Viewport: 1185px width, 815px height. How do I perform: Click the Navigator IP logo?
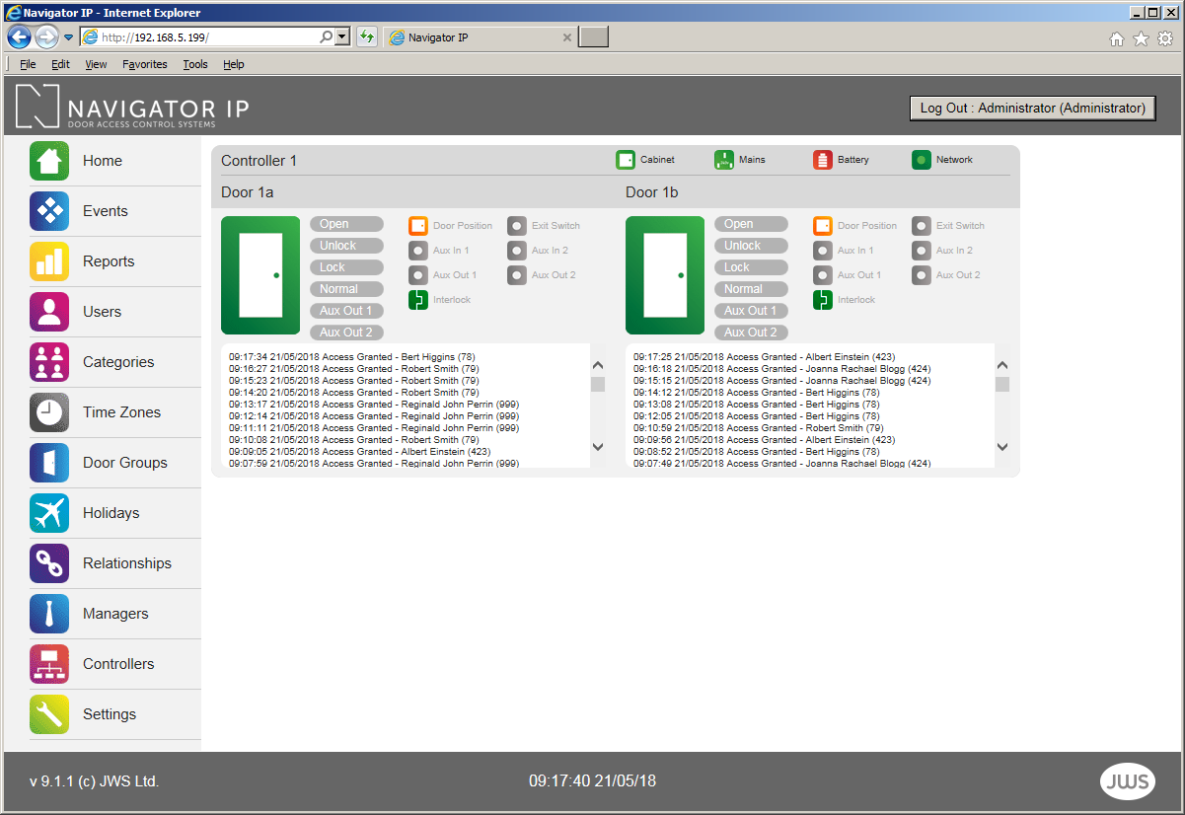[132, 107]
